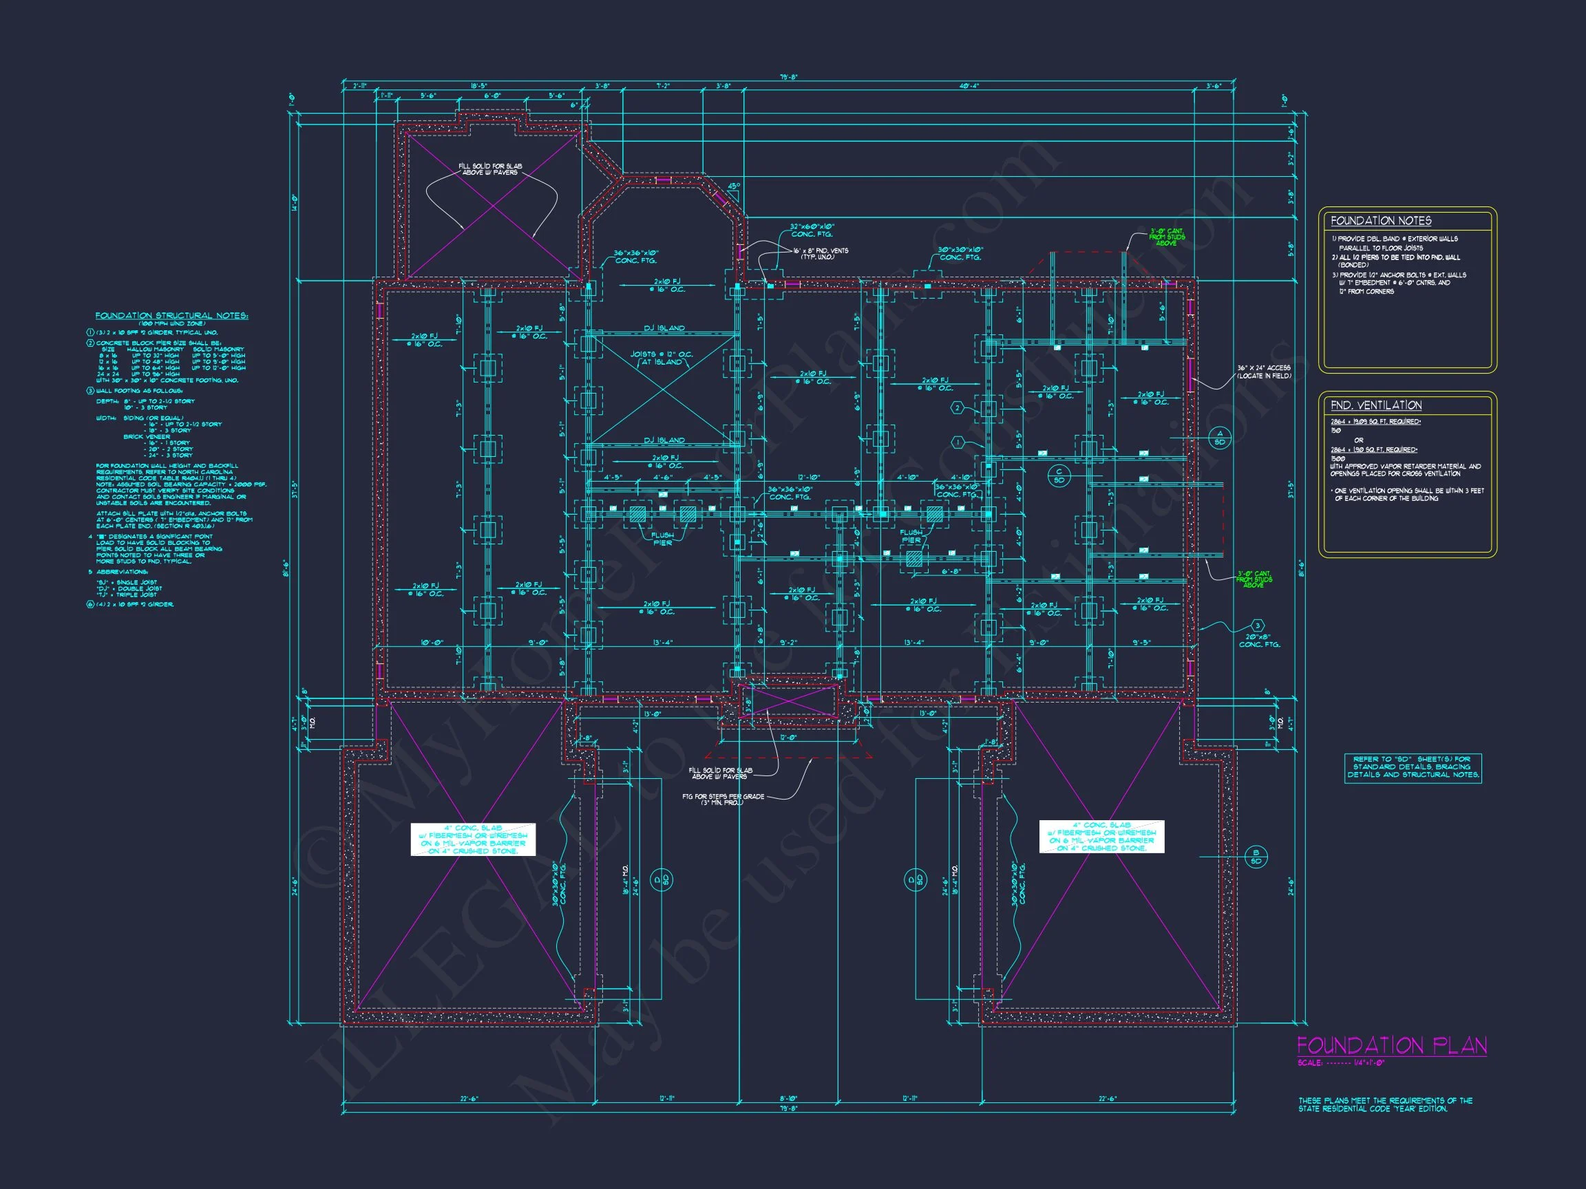The width and height of the screenshot is (1586, 1189).
Task: Select the C/SD circular detail callout
Action: point(1059,475)
